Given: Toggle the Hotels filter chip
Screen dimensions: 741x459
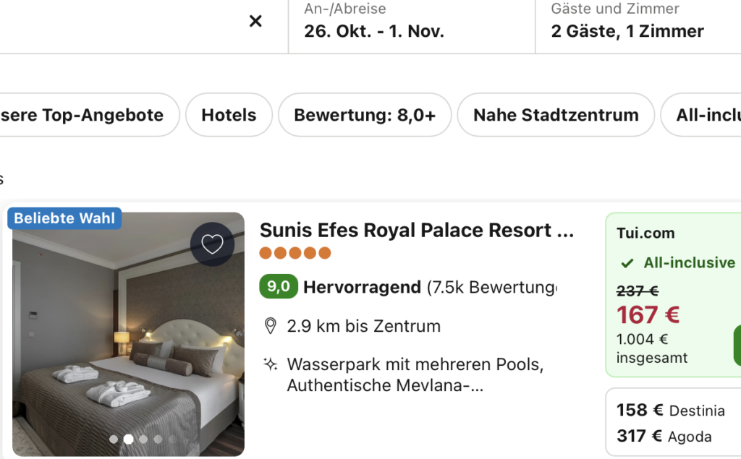Looking at the screenshot, I should click(x=229, y=115).
